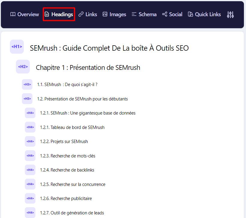Click the lines icon beside Schema
The width and height of the screenshot is (246, 218).
point(134,14)
